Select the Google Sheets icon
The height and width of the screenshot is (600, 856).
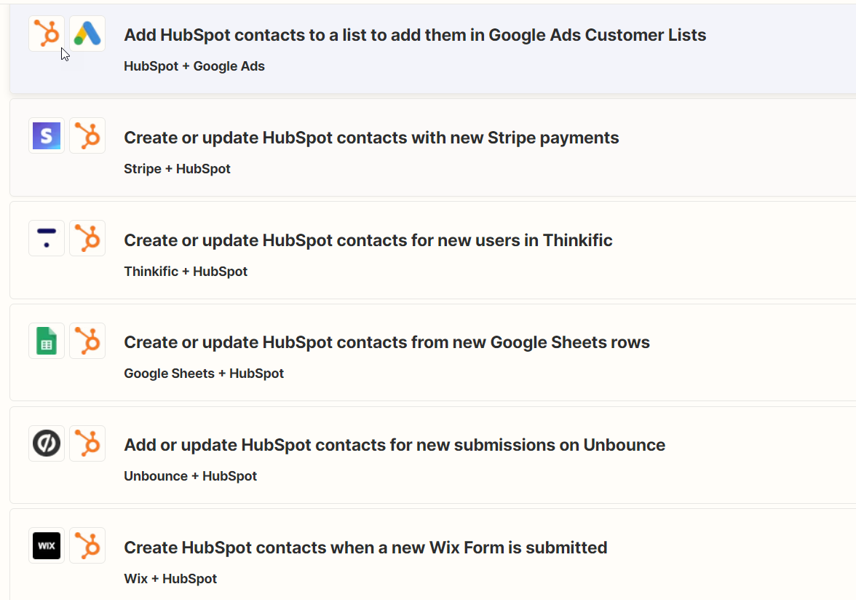pyautogui.click(x=46, y=340)
